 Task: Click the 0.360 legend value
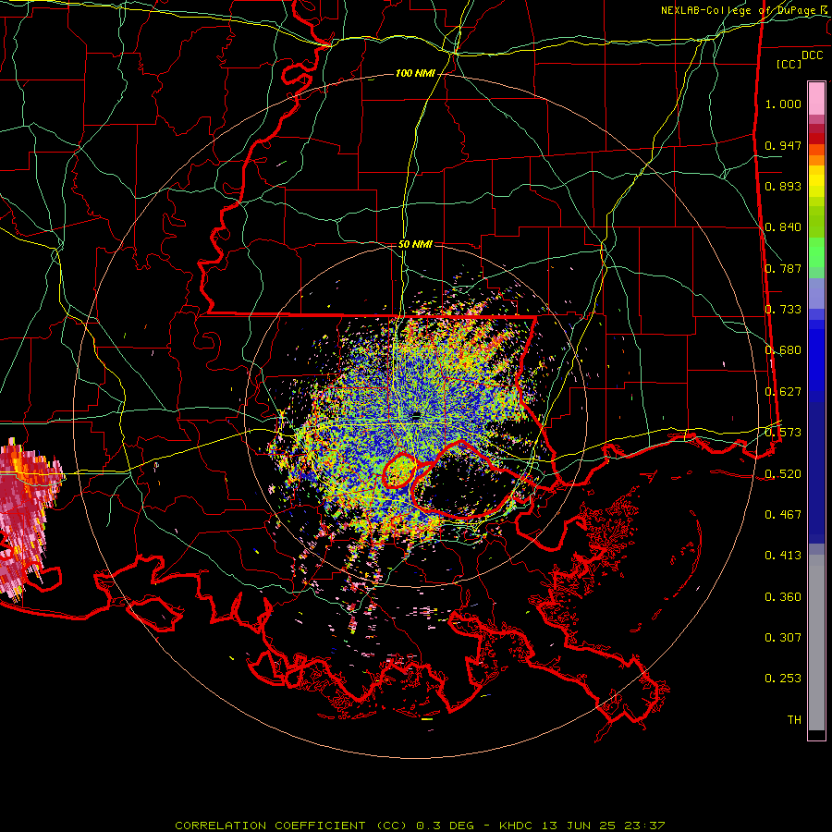[783, 597]
